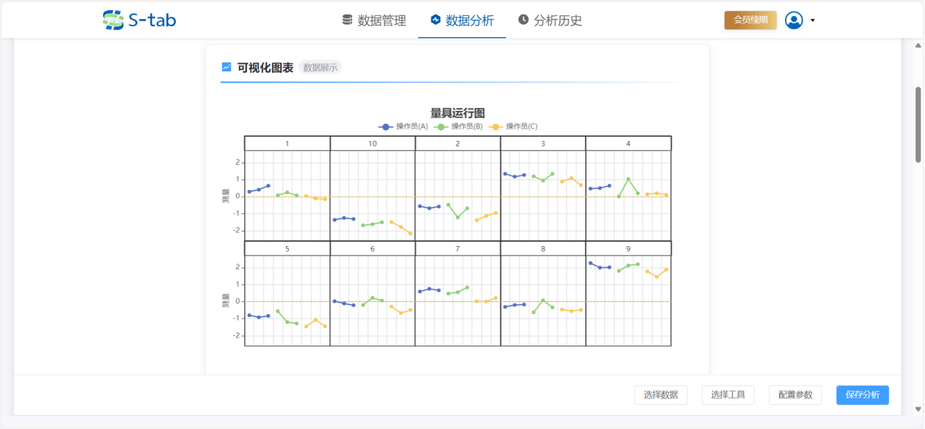Click the vertical scrollbar thumb

coord(918,123)
